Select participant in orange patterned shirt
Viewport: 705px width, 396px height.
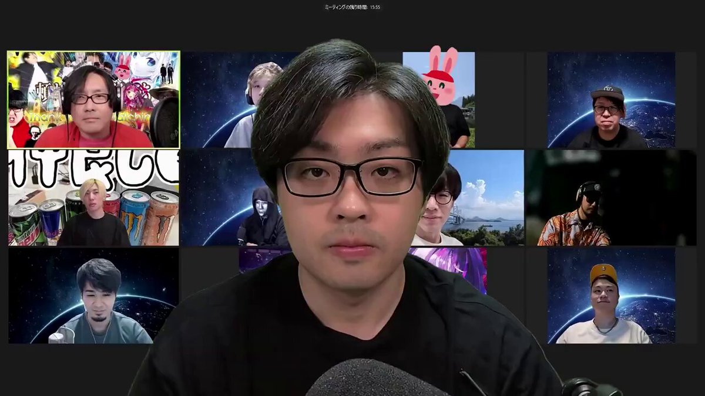[x=611, y=198]
